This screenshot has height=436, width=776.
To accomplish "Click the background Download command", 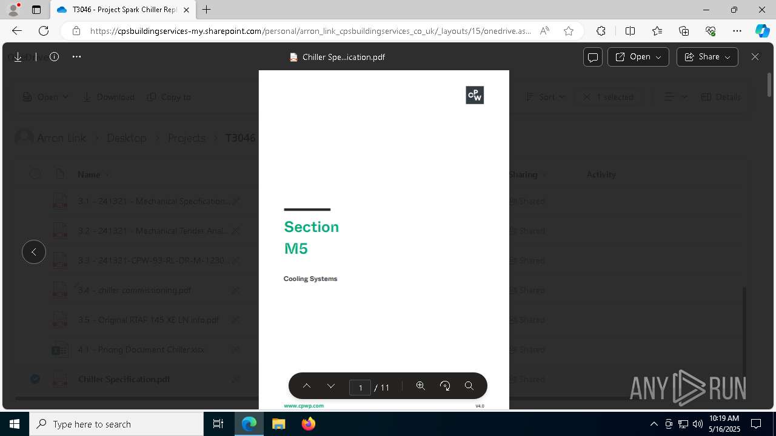I will point(109,97).
